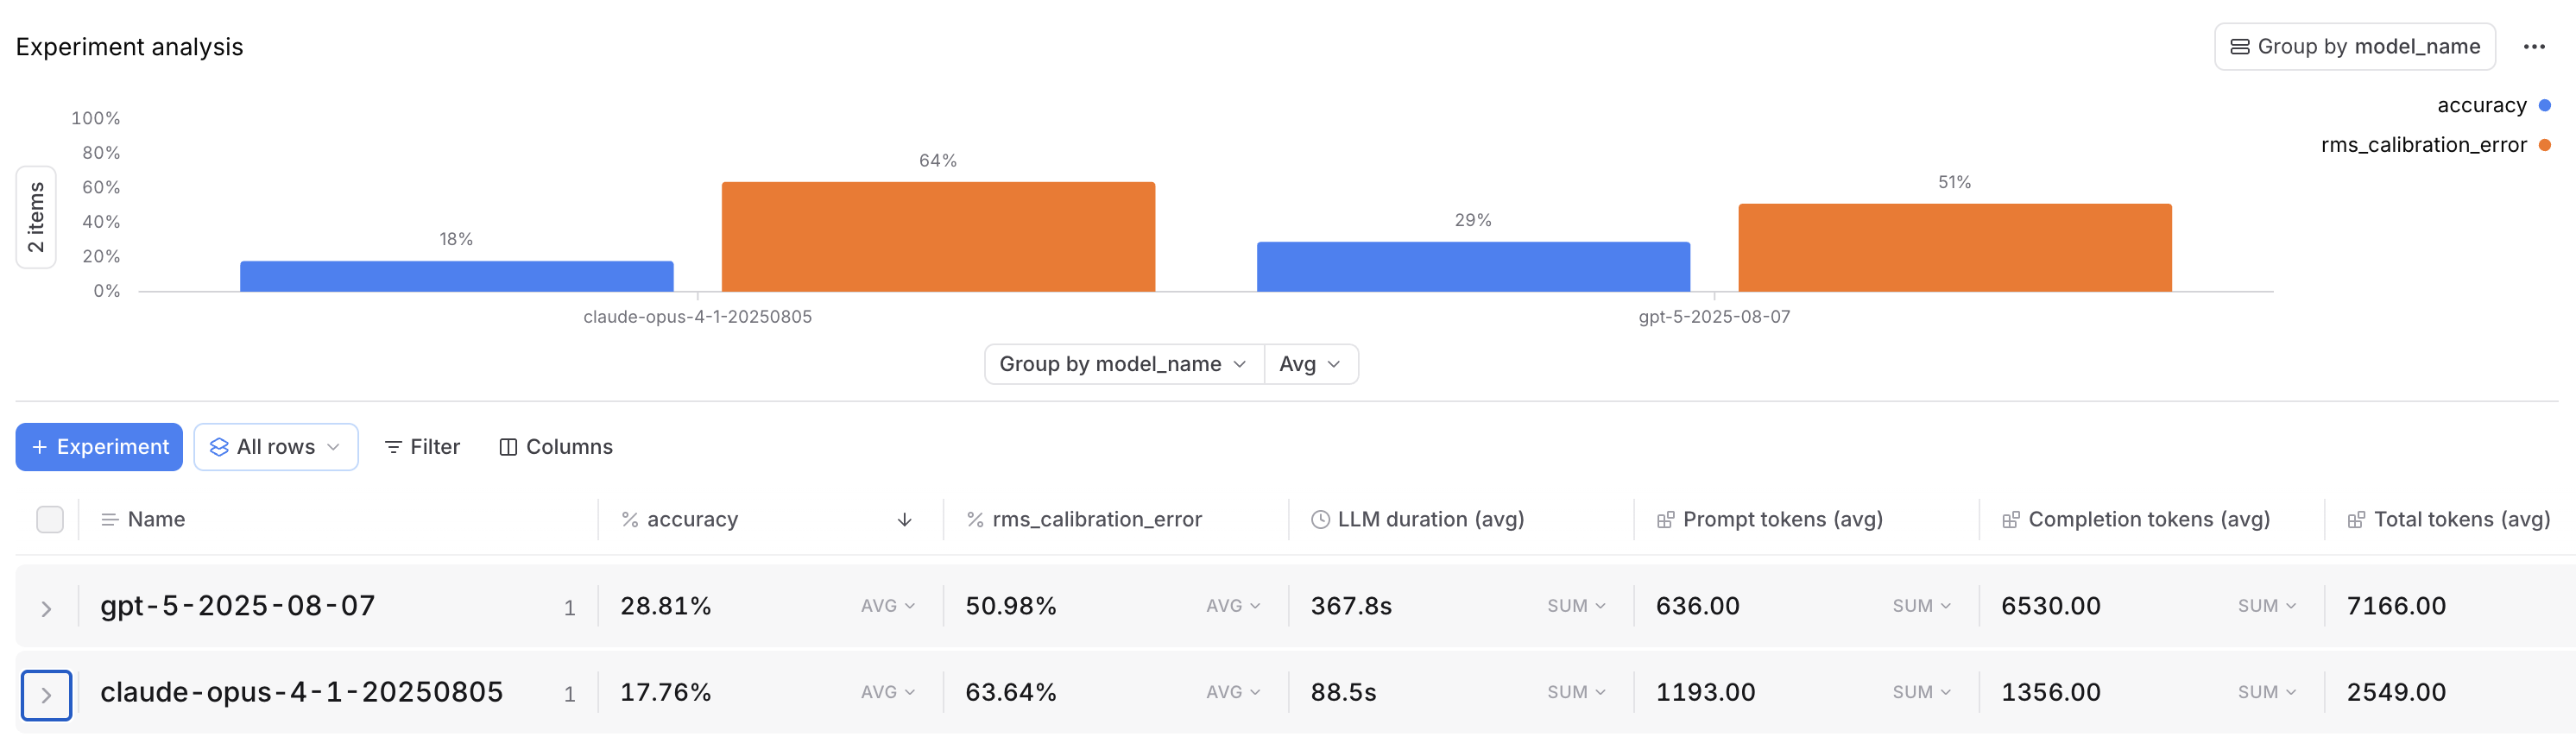
Task: Expand the gpt-5-2025-08-07 row
Action: pos(46,608)
